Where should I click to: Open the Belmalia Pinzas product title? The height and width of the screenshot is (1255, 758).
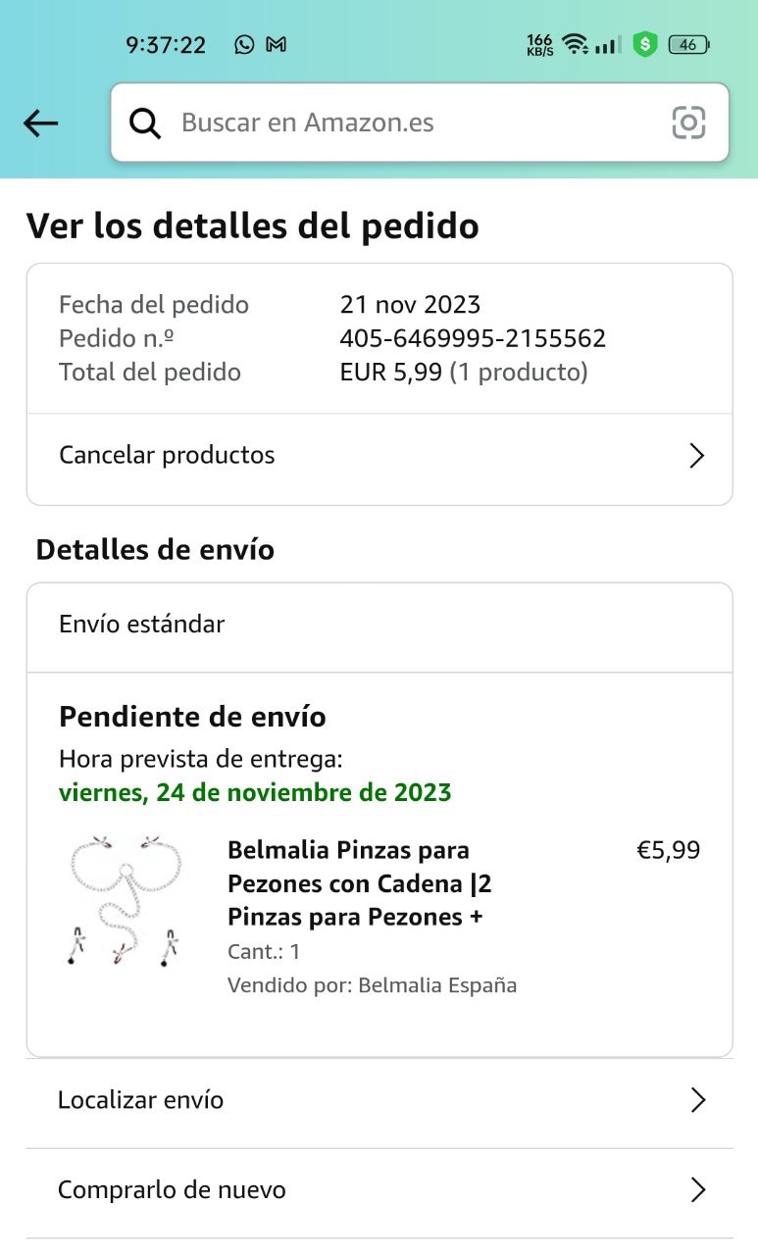tap(360, 883)
